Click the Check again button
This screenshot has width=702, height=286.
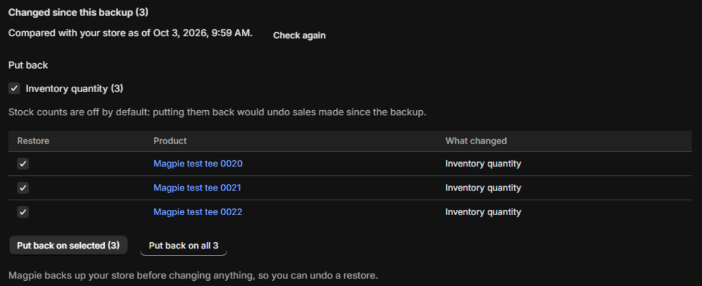[299, 35]
